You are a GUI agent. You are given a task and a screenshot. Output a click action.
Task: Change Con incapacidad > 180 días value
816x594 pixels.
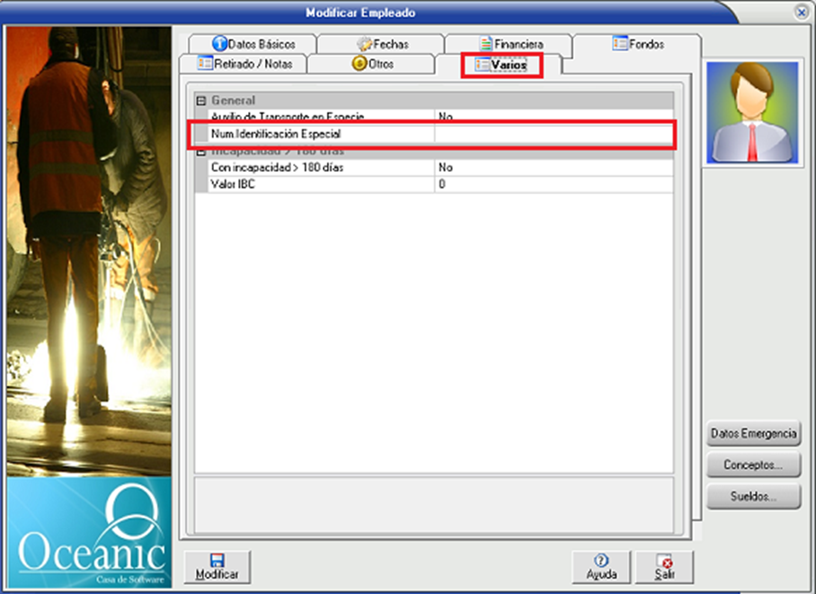click(x=553, y=167)
